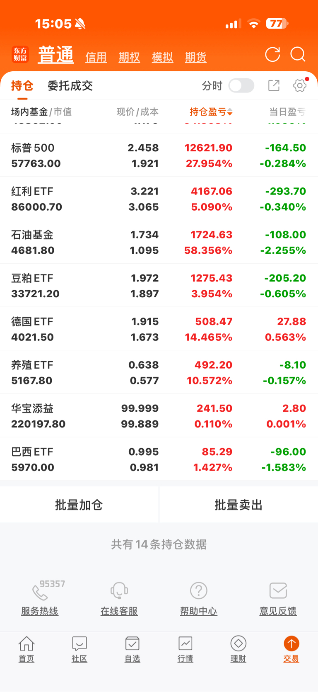
Task: Open the 标普500 holding row
Action: coord(159,155)
